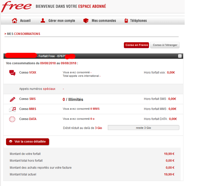This screenshot has height=186, width=201.
Task: Click the reste 3 Gio data bar
Action: click(143, 128)
